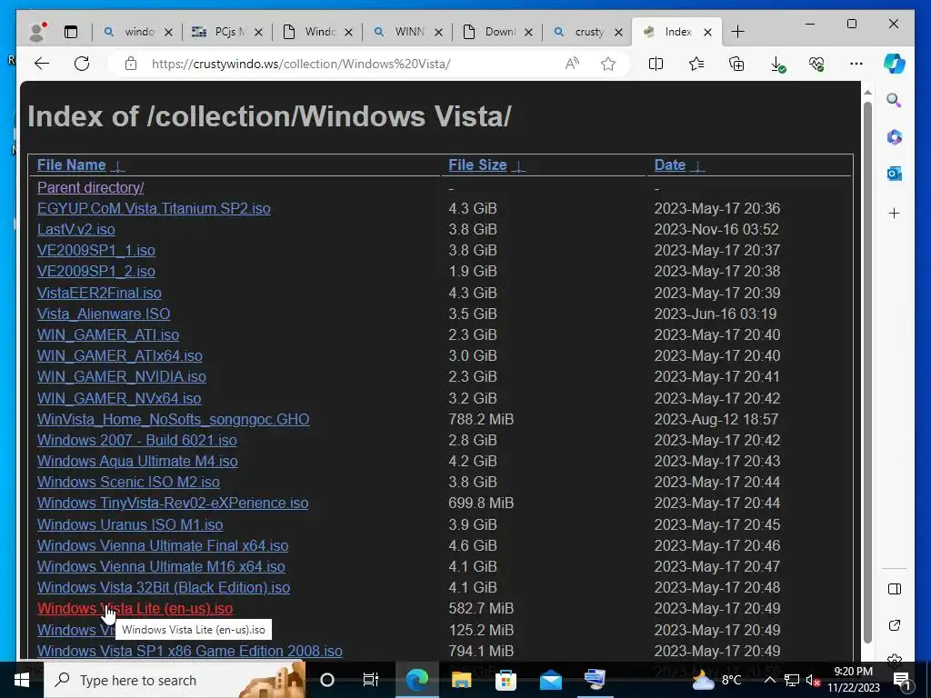Open Microsoft Store from the taskbar

pos(506,680)
